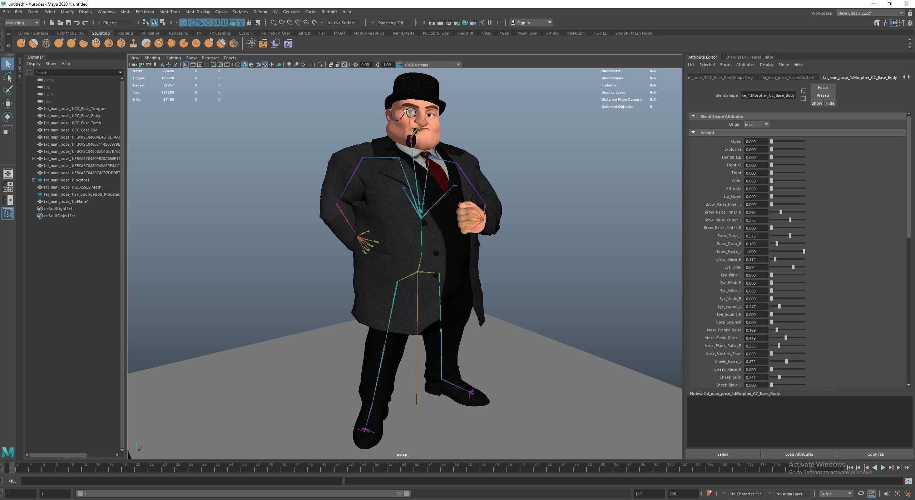Switch to the Rigging shelf tab
This screenshot has width=915, height=500.
click(x=125, y=33)
